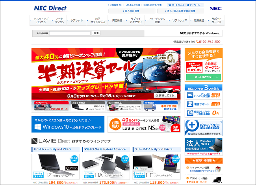Select the LAVIE Direct HZ recommended thumbnail
Screen dimensions: 256x185
(x=88, y=106)
